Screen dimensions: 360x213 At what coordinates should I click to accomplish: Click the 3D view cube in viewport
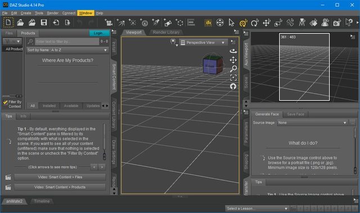point(213,65)
